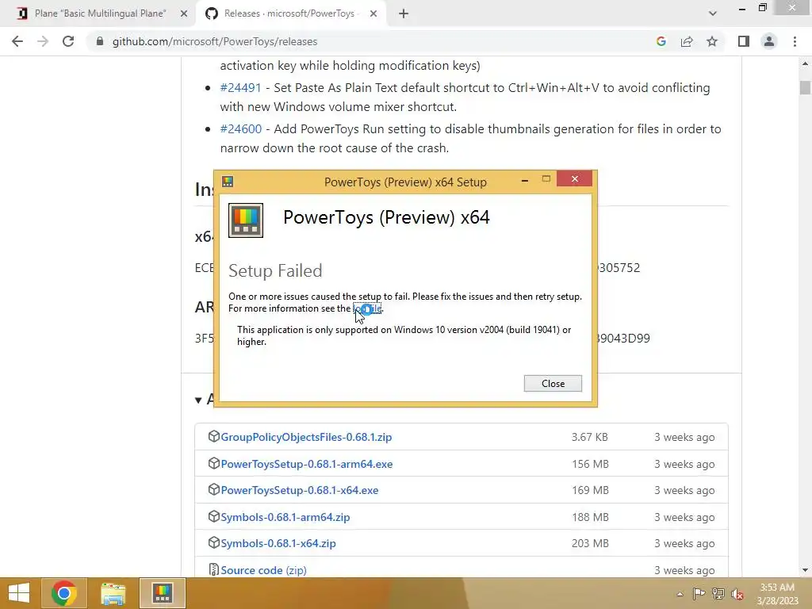Click the Google icon in address bar
Screen dimensions: 812x609
[x=661, y=41]
